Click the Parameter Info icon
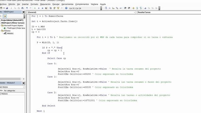This screenshot has height=113, width=201. point(117,8)
